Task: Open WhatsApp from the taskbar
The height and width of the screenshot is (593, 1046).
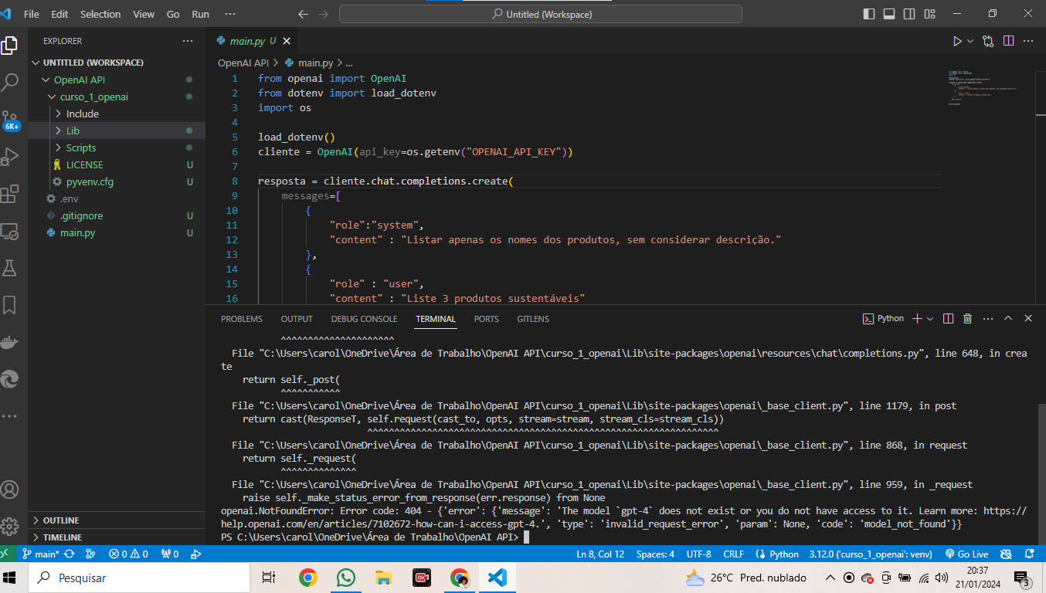Action: tap(346, 578)
